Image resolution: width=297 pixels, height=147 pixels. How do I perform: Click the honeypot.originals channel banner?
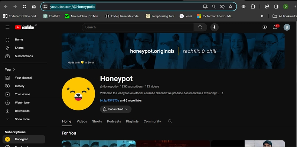coord(173,51)
